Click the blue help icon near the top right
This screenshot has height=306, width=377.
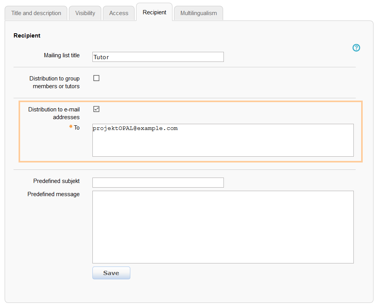pyautogui.click(x=356, y=48)
